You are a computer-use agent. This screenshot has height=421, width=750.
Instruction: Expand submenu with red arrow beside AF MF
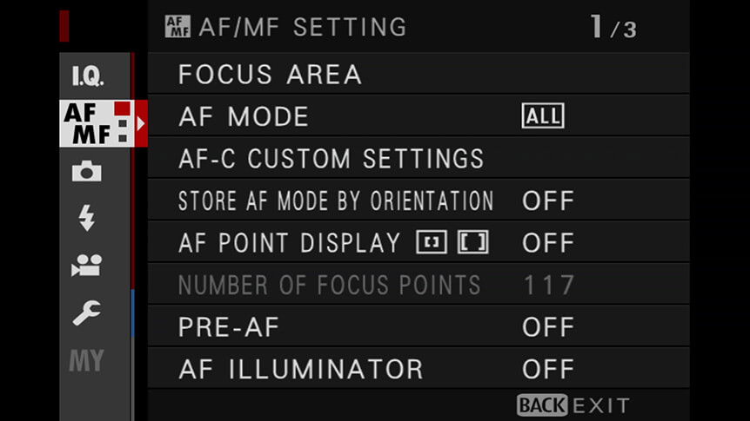(x=141, y=123)
